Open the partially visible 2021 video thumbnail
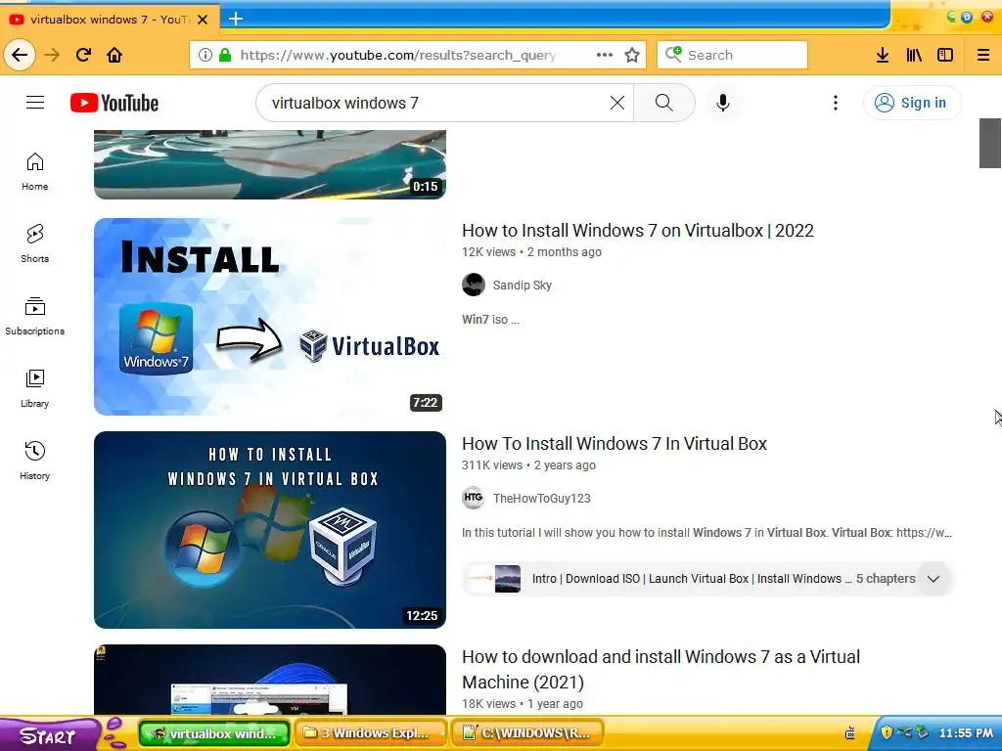1002x751 pixels. [270, 680]
